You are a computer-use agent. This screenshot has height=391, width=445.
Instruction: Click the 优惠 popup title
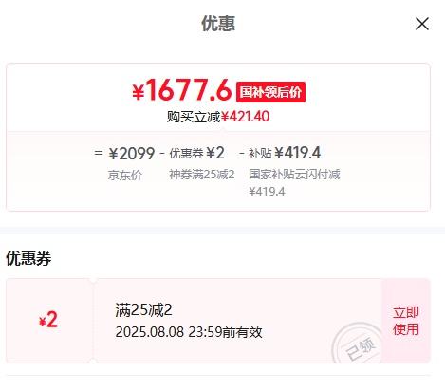tap(218, 24)
